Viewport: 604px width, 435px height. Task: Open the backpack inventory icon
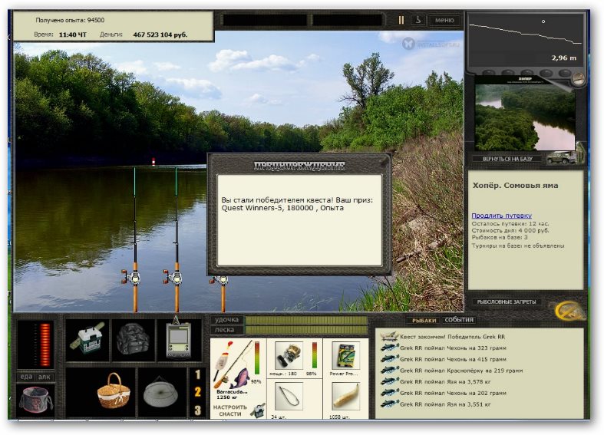click(133, 339)
